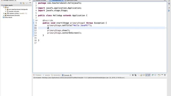Expand the com.teachersdunet.hellojavafx package arrow
The image size is (171, 96).
pos(6,9)
